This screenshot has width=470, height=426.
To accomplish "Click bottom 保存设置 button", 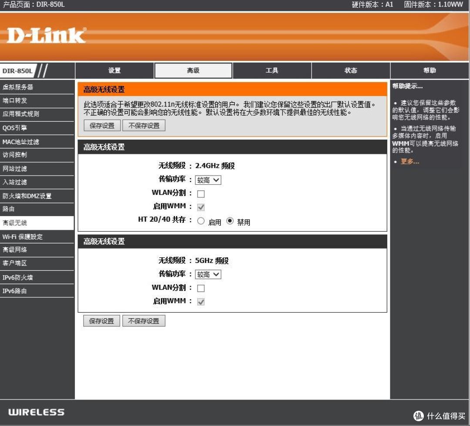I will pos(101,321).
